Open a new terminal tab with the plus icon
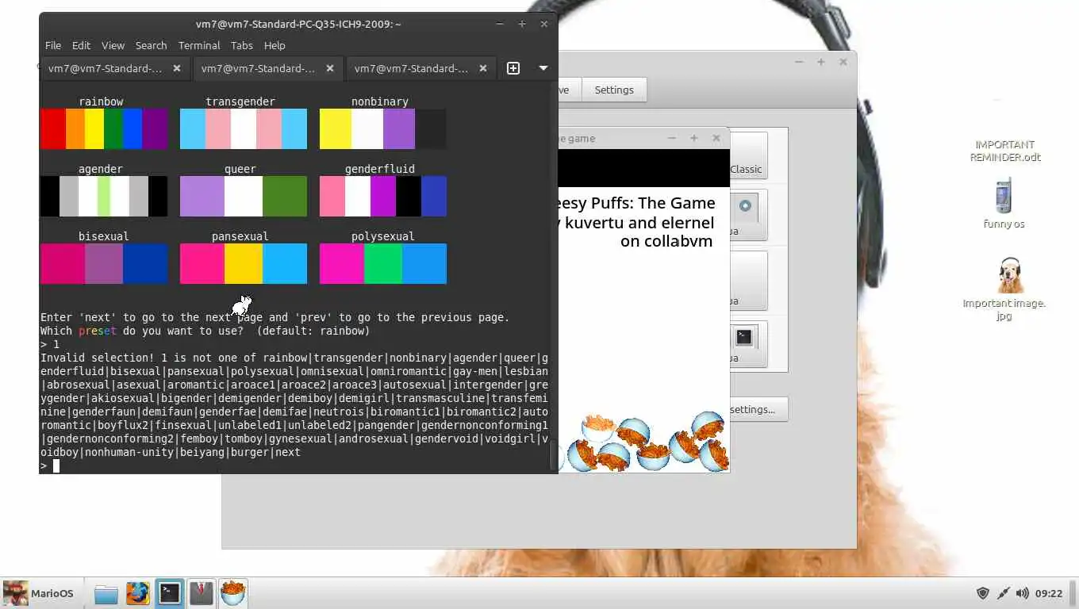The image size is (1079, 609). [513, 68]
